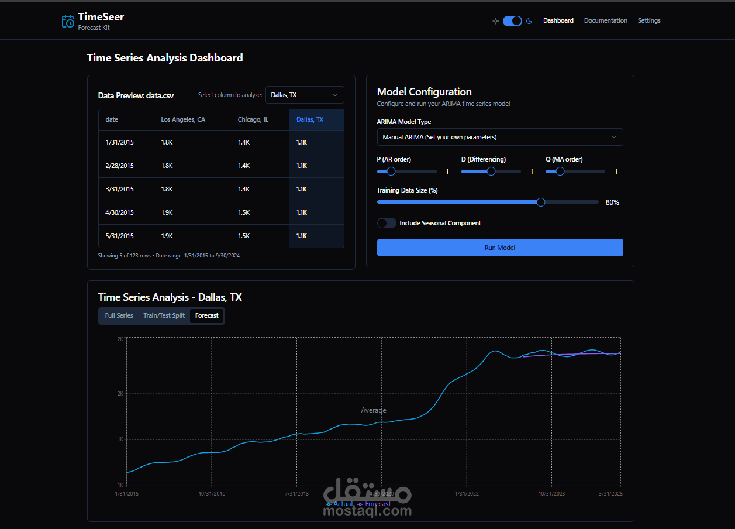Click the moon dark-mode icon

[x=529, y=21]
